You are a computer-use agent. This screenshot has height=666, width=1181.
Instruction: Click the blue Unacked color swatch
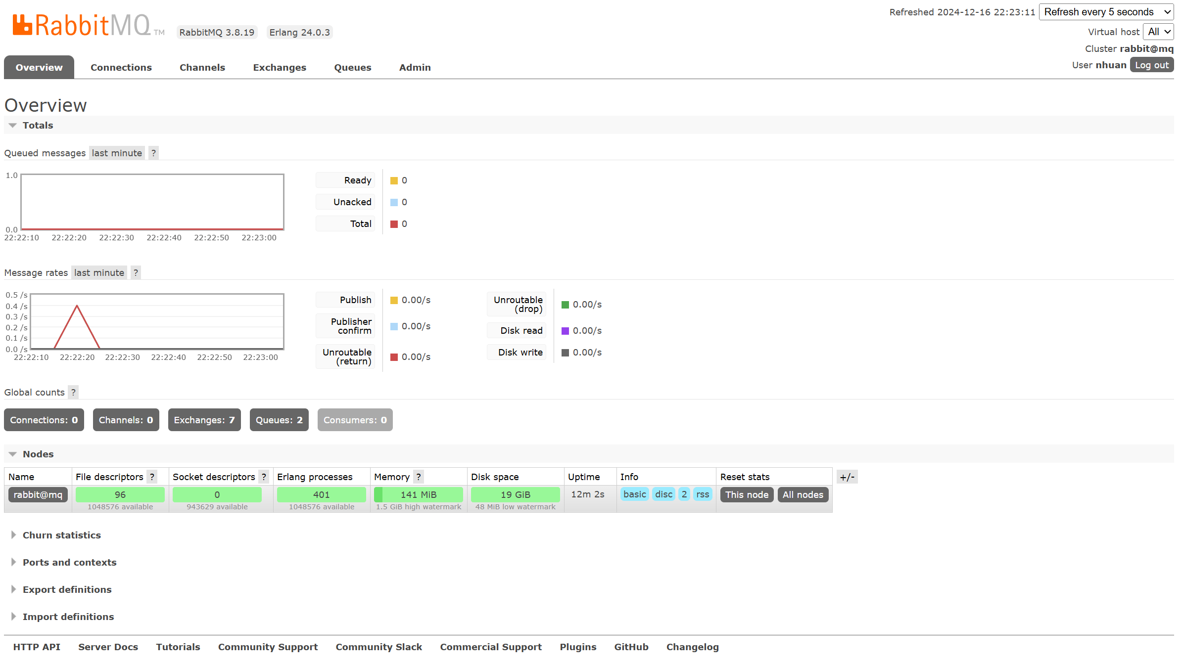coord(394,203)
